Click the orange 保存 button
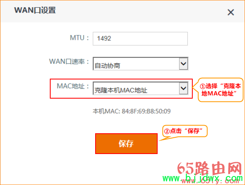The image size is (245, 185). tap(126, 143)
